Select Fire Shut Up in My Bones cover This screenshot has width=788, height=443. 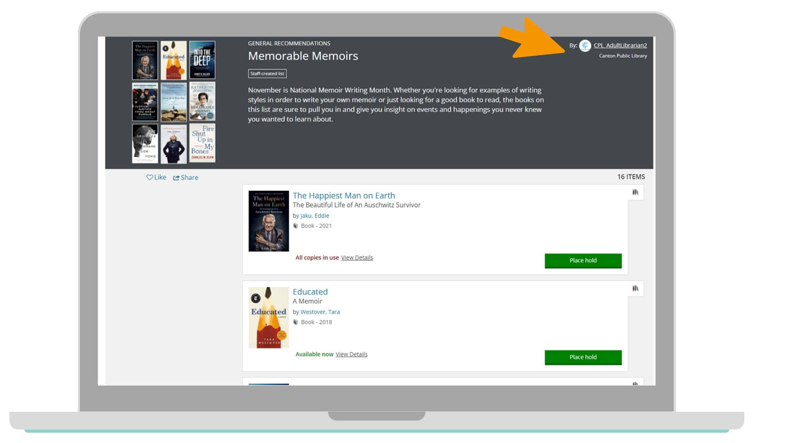[202, 143]
